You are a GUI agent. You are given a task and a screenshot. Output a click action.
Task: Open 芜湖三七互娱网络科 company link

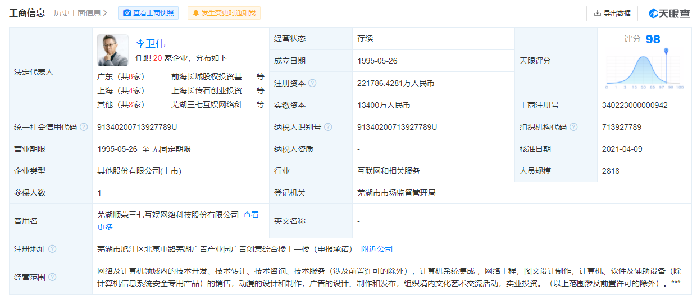[x=211, y=105]
